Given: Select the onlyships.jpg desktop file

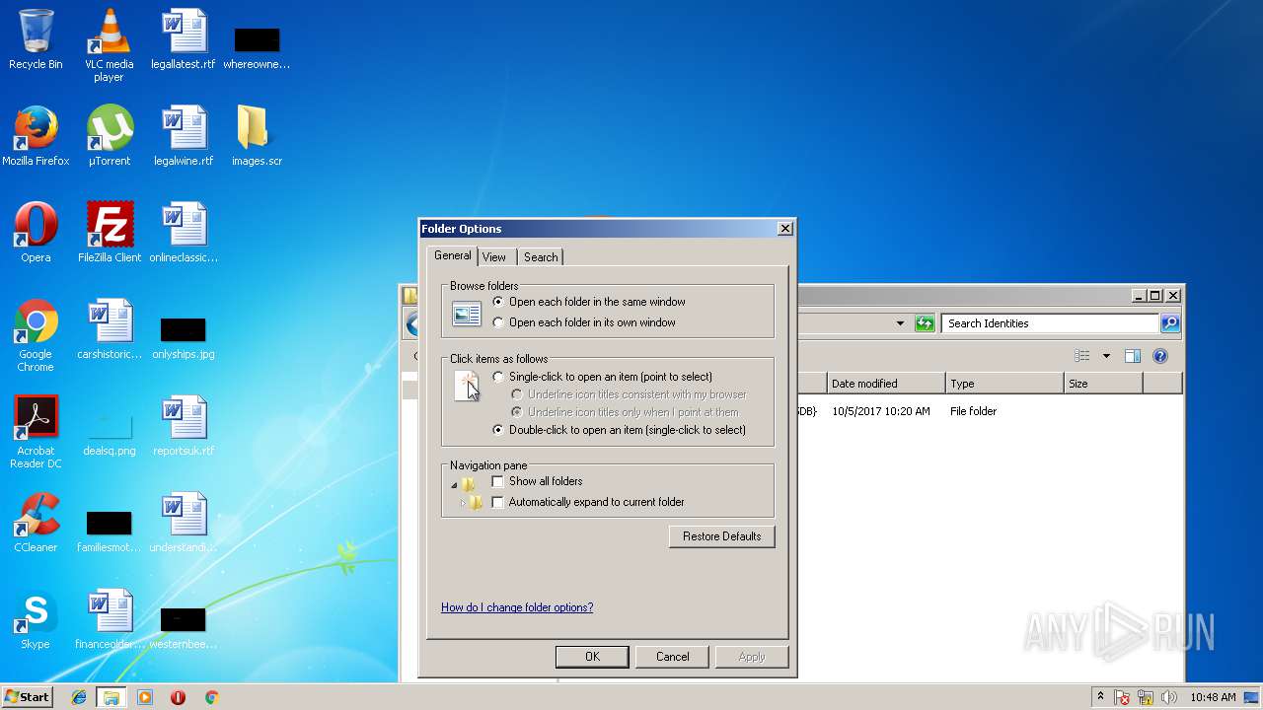Looking at the screenshot, I should 184,338.
